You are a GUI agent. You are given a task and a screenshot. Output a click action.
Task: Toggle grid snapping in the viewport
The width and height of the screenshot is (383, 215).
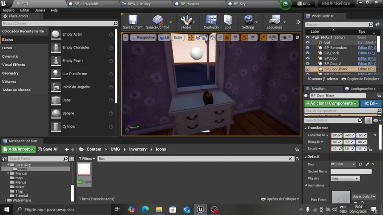(x=227, y=37)
